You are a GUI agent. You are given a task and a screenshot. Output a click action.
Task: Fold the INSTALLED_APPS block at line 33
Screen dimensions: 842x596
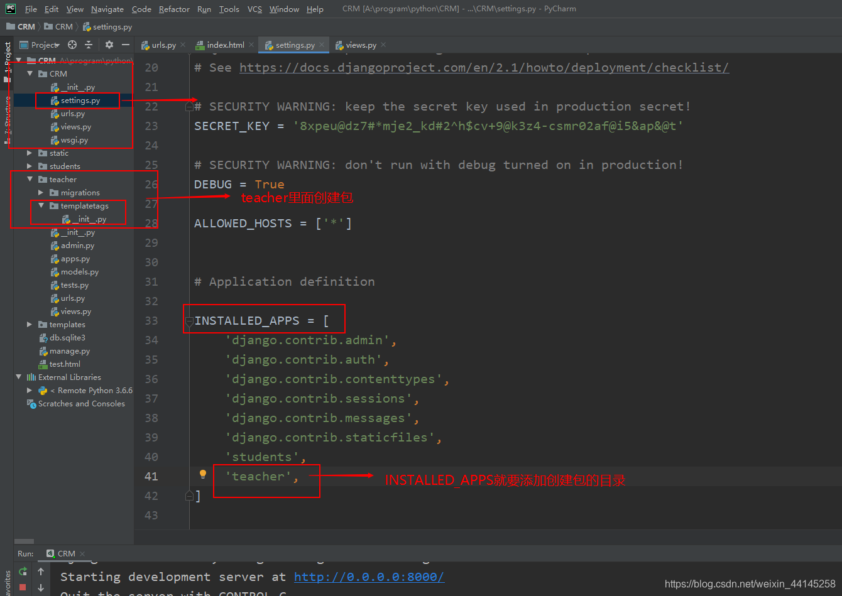[x=189, y=321]
